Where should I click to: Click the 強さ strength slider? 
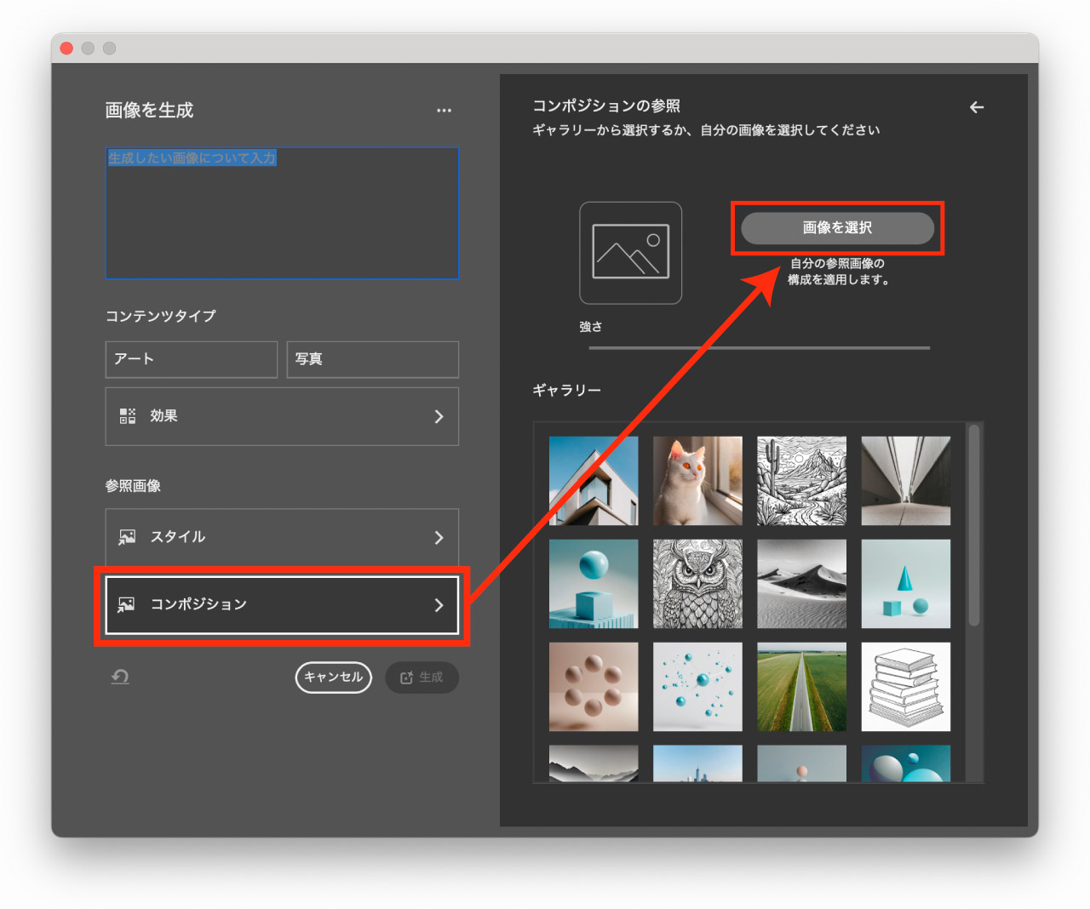coord(759,348)
